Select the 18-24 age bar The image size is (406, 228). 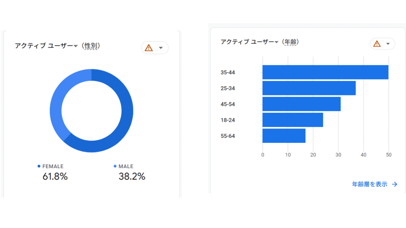(293, 120)
